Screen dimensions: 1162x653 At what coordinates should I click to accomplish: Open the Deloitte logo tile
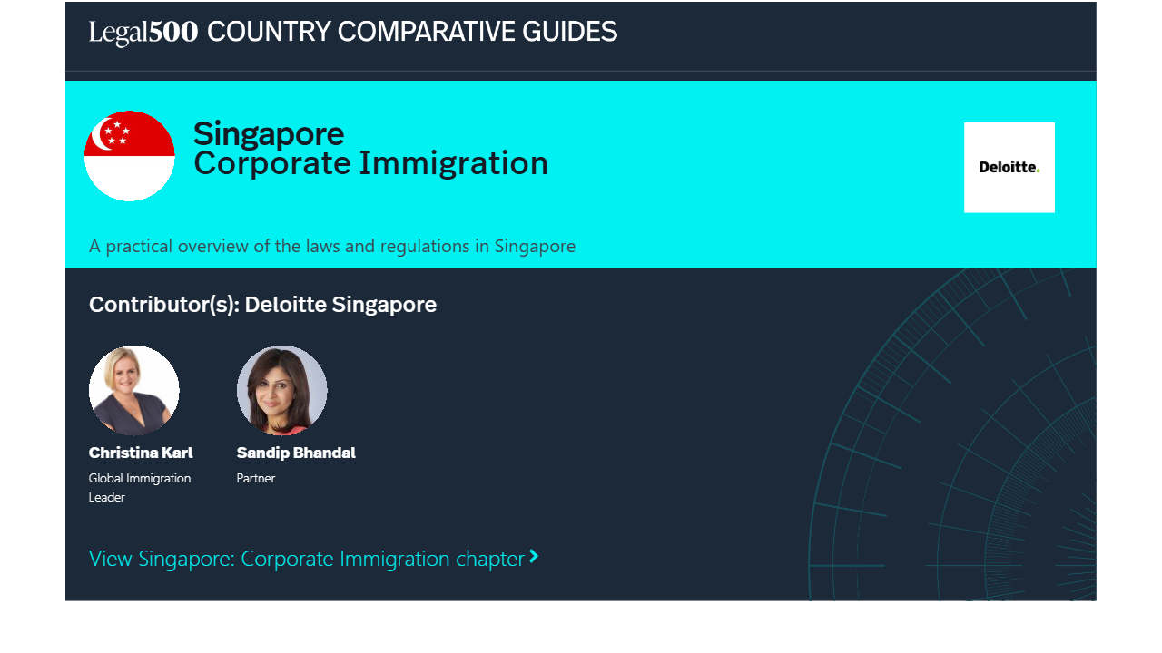pos(1009,168)
